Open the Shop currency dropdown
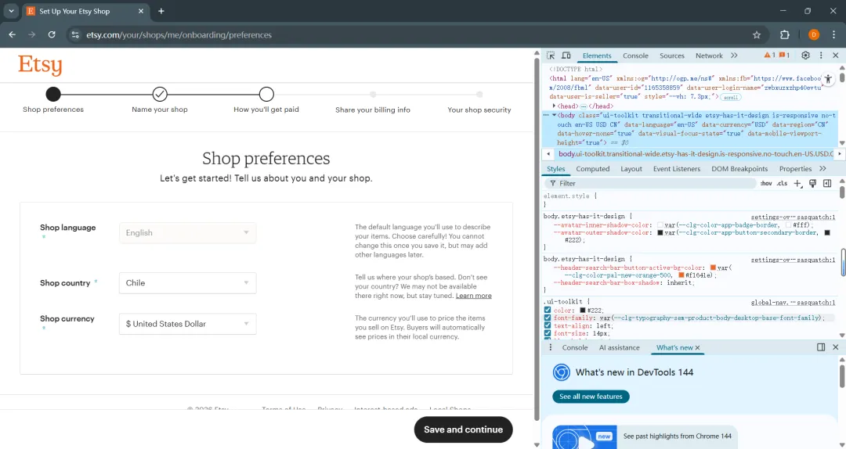Screen dimensions: 846x449 tap(188, 324)
